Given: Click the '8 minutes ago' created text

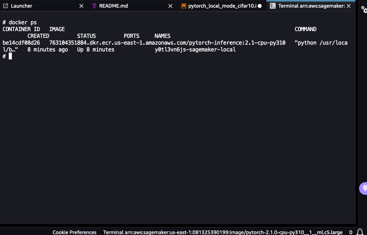Looking at the screenshot, I should coord(48,49).
